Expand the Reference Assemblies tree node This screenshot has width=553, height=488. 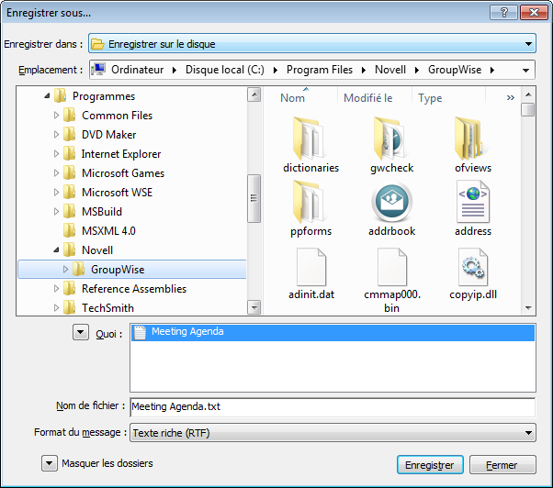[x=56, y=288]
